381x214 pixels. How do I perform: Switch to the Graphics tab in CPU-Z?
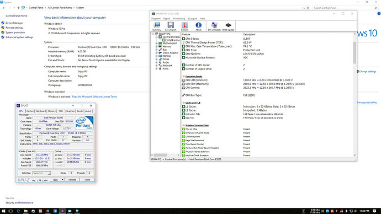point(70,111)
